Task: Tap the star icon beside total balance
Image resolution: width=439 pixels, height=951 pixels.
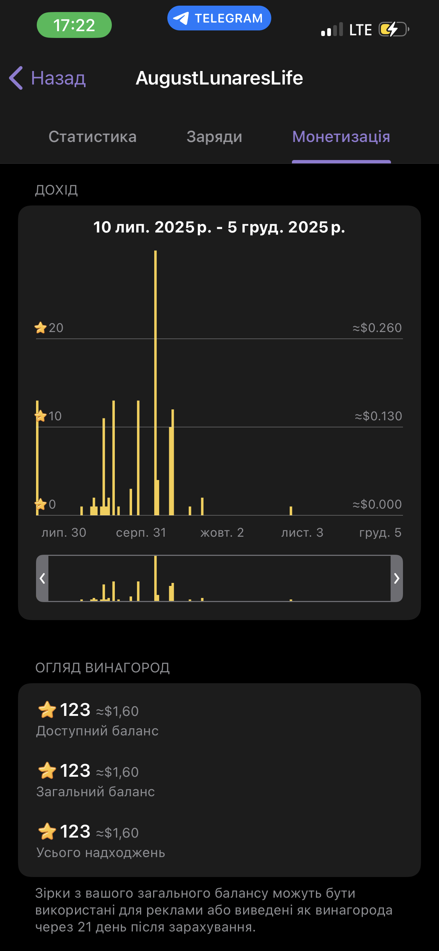Action: (x=47, y=771)
